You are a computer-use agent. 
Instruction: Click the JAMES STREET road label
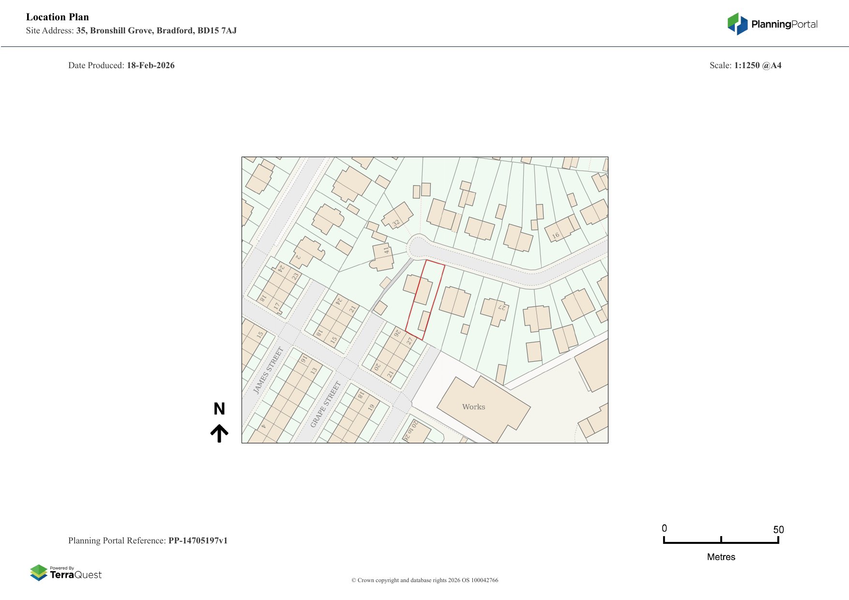(x=268, y=370)
